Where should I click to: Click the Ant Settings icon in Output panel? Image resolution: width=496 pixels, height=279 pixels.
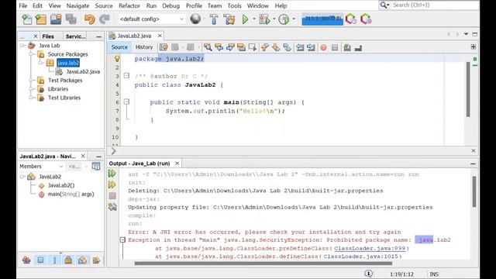tap(112, 207)
